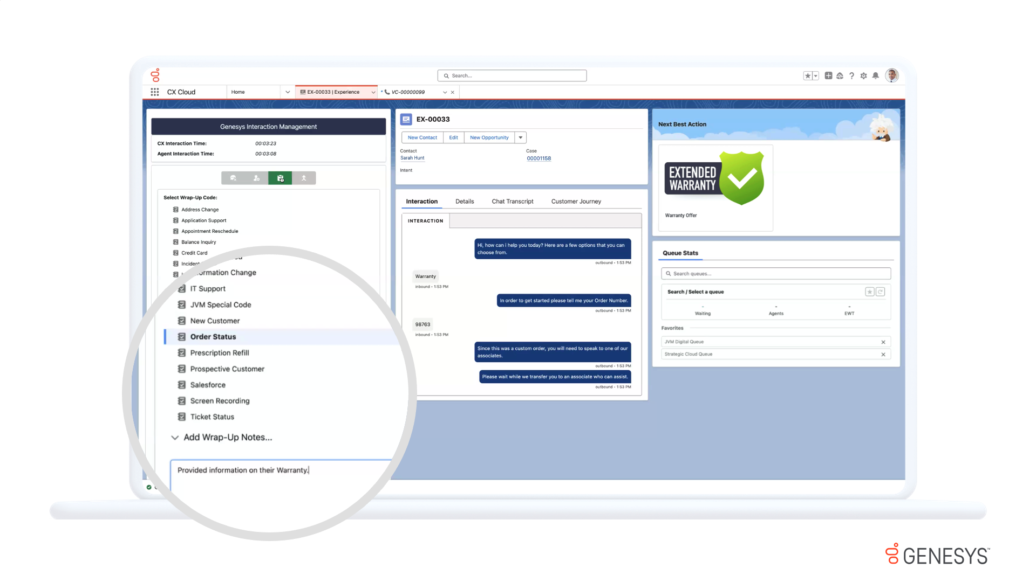Click the transfer to agent icon

click(257, 178)
